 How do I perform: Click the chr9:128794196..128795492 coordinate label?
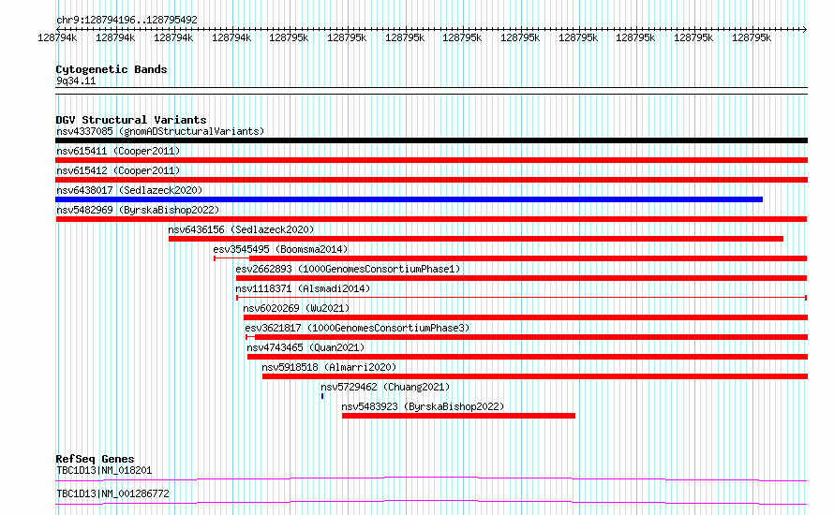coord(127,20)
